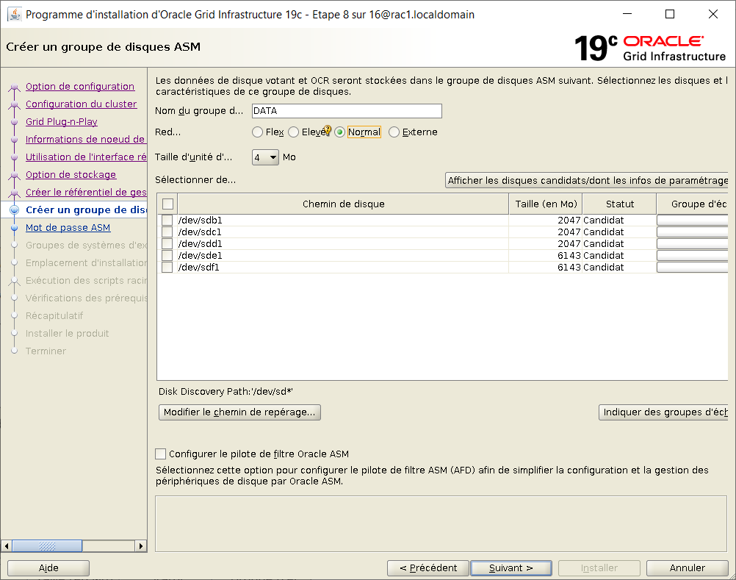Click the /dev/sde1 disk path cell
Viewport: 736px width, 580px height.
(343, 256)
